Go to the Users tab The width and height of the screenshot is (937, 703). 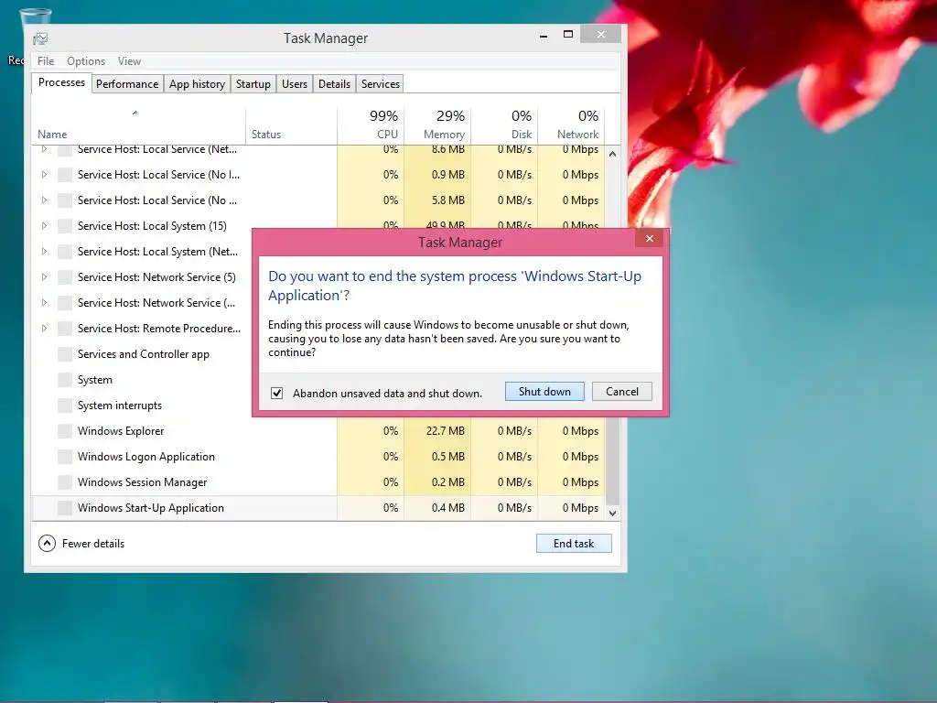(295, 83)
